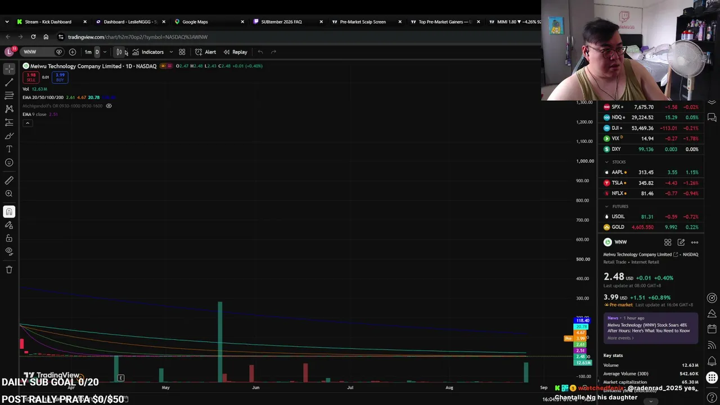Activate the zoom in tool
The width and height of the screenshot is (720, 405).
9,194
